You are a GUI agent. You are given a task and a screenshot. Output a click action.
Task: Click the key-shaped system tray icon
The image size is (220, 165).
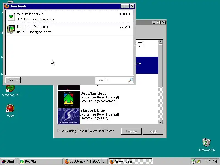(199, 161)
